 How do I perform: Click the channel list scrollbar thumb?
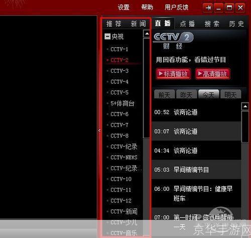coord(147,88)
